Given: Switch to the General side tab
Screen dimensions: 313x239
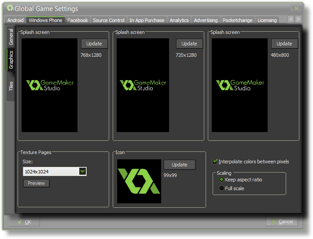Looking at the screenshot, I should (x=11, y=37).
